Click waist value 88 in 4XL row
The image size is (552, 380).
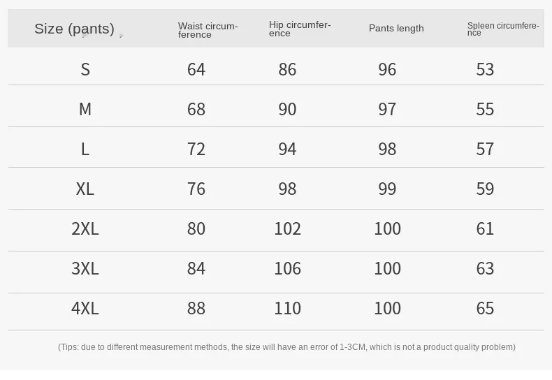196,308
